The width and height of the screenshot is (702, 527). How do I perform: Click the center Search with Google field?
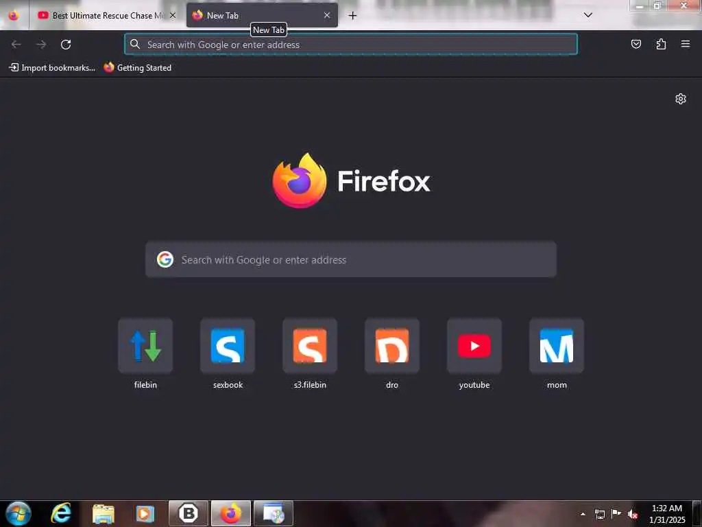click(x=351, y=259)
